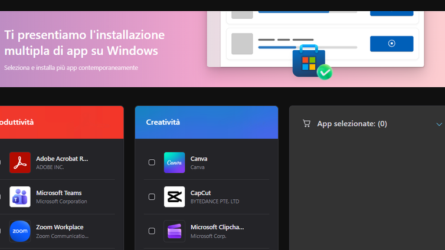Tick the Canva checkbox
Viewport: 445px width, 250px height.
(152, 162)
